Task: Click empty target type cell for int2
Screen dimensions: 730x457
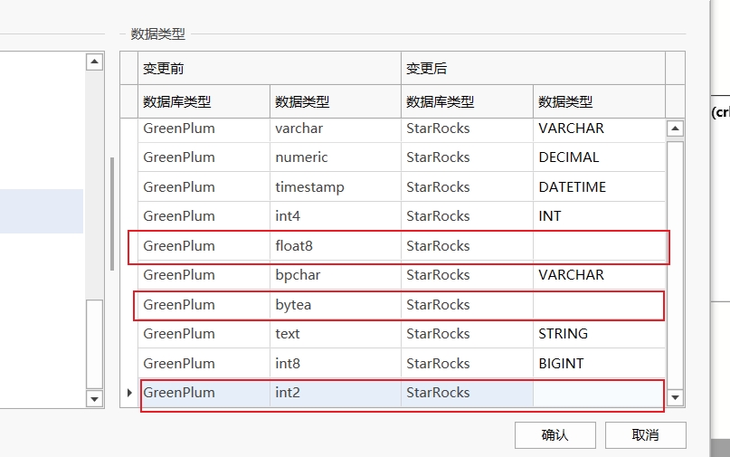Action: (x=599, y=393)
